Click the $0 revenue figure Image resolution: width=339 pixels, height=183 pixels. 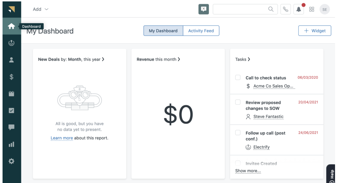click(x=178, y=115)
